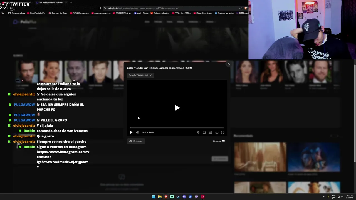Image resolution: width=356 pixels, height=200 pixels.
Task: Click the share icon in the address bar
Action: [241, 8]
